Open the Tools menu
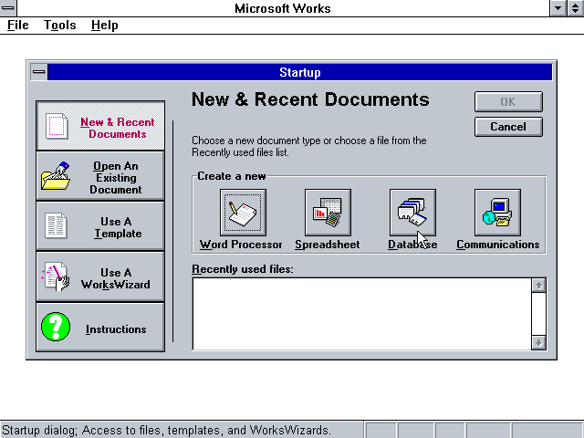584x438 pixels. pyautogui.click(x=59, y=25)
